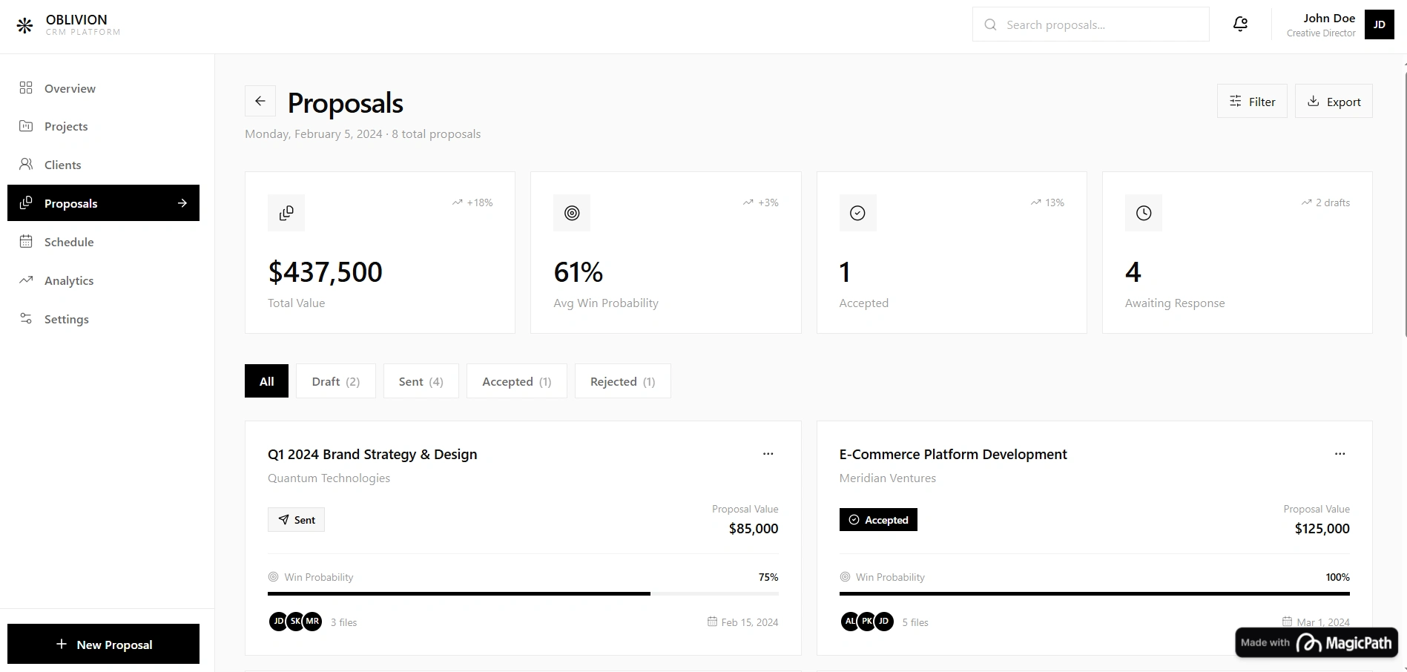
Task: Click the Settings icon in the sidebar
Action: (x=25, y=318)
